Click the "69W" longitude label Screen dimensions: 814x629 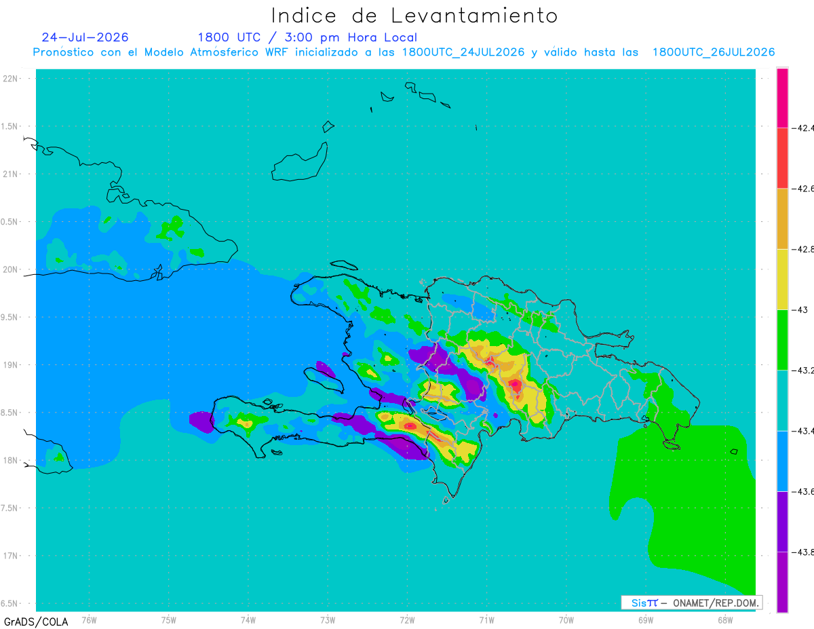point(645,620)
